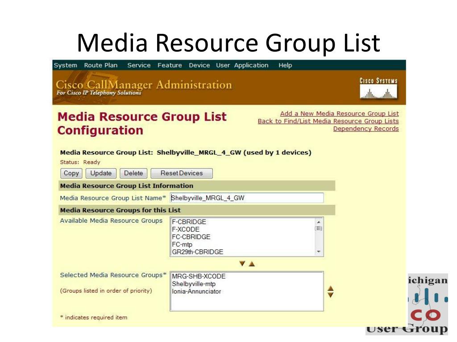Screen dimensions: 457x342
Task: Click the Delete button
Action: [x=133, y=173]
